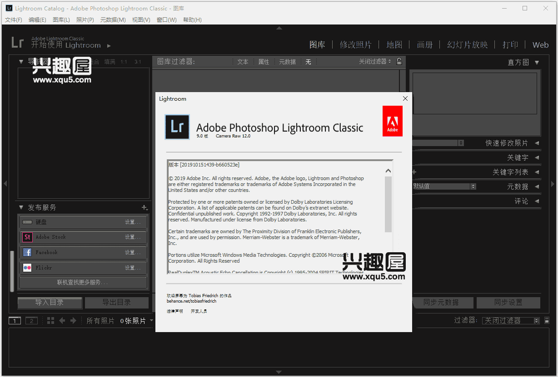
Task: Collapse the bottom filmstrip panel arrow
Action: pos(279,372)
